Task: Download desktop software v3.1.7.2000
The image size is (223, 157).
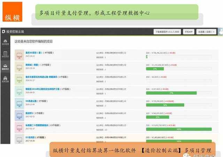Action: [x=168, y=32]
